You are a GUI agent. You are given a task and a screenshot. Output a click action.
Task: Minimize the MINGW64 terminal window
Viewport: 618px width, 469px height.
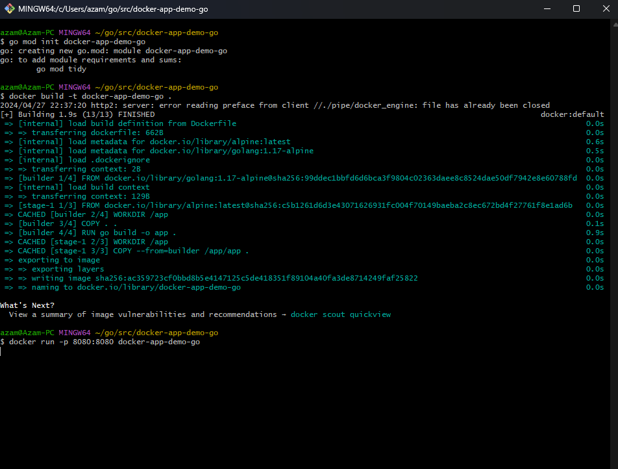coord(547,8)
